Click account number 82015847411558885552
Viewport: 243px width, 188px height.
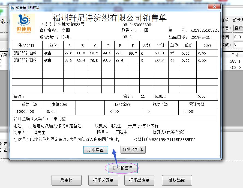coord(173,140)
